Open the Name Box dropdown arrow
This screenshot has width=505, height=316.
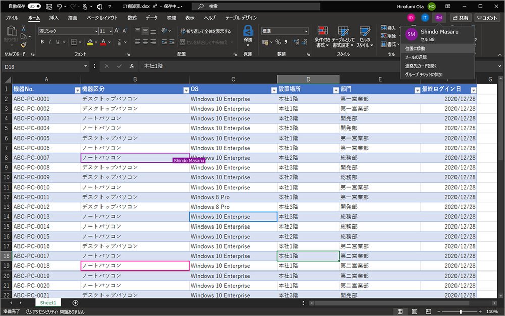click(x=86, y=66)
